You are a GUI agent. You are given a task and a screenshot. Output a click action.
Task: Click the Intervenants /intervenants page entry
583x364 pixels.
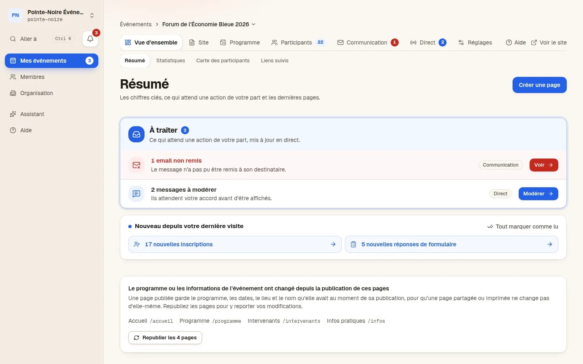284,321
